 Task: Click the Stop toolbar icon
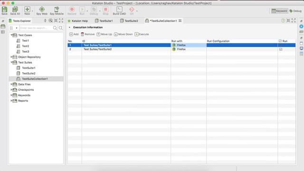coord(105,10)
